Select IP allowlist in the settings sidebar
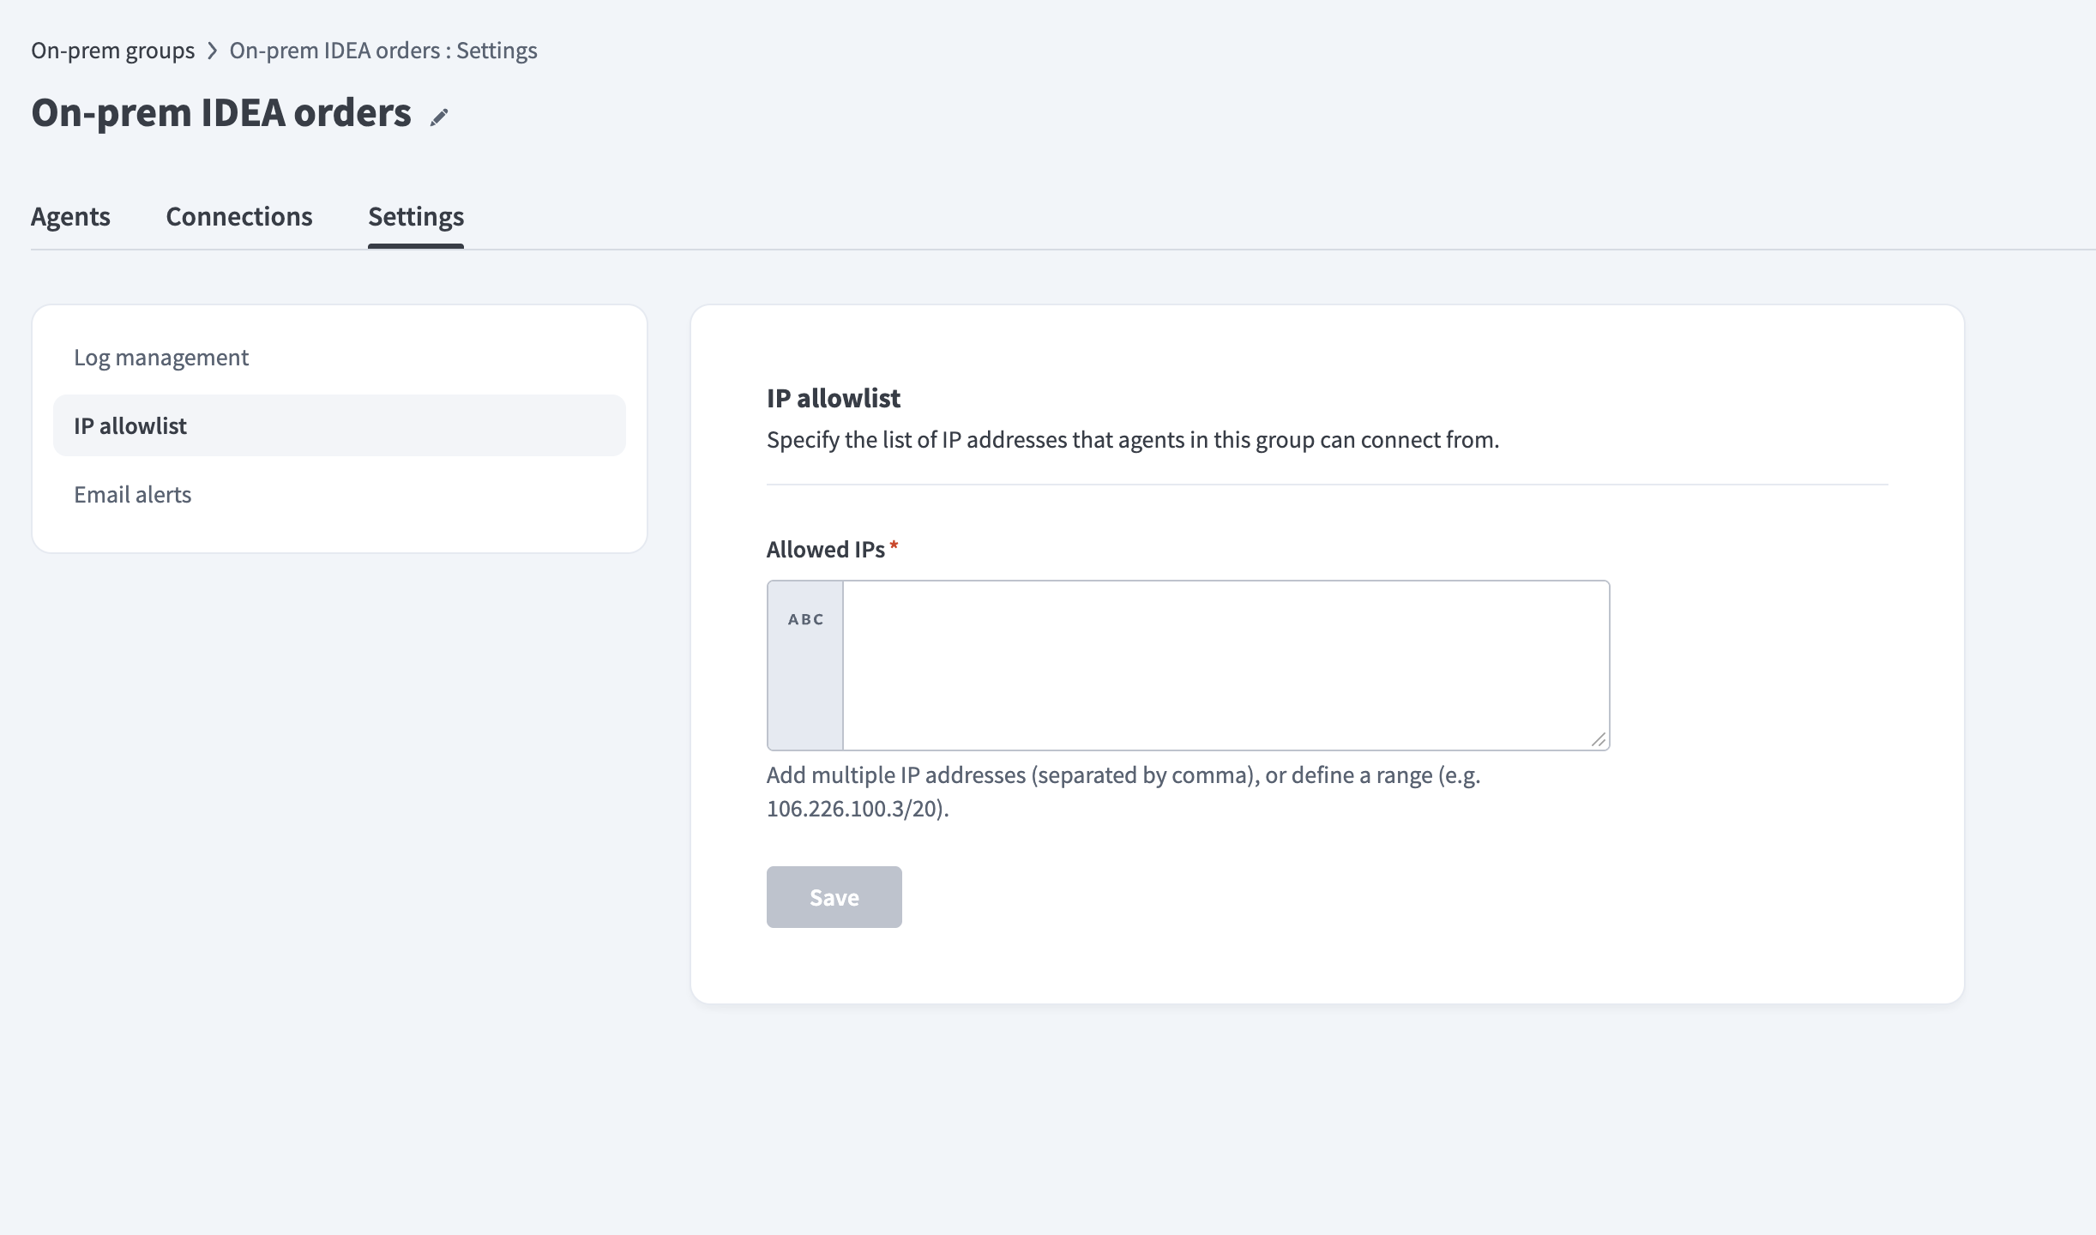The height and width of the screenshot is (1235, 2096). [129, 425]
